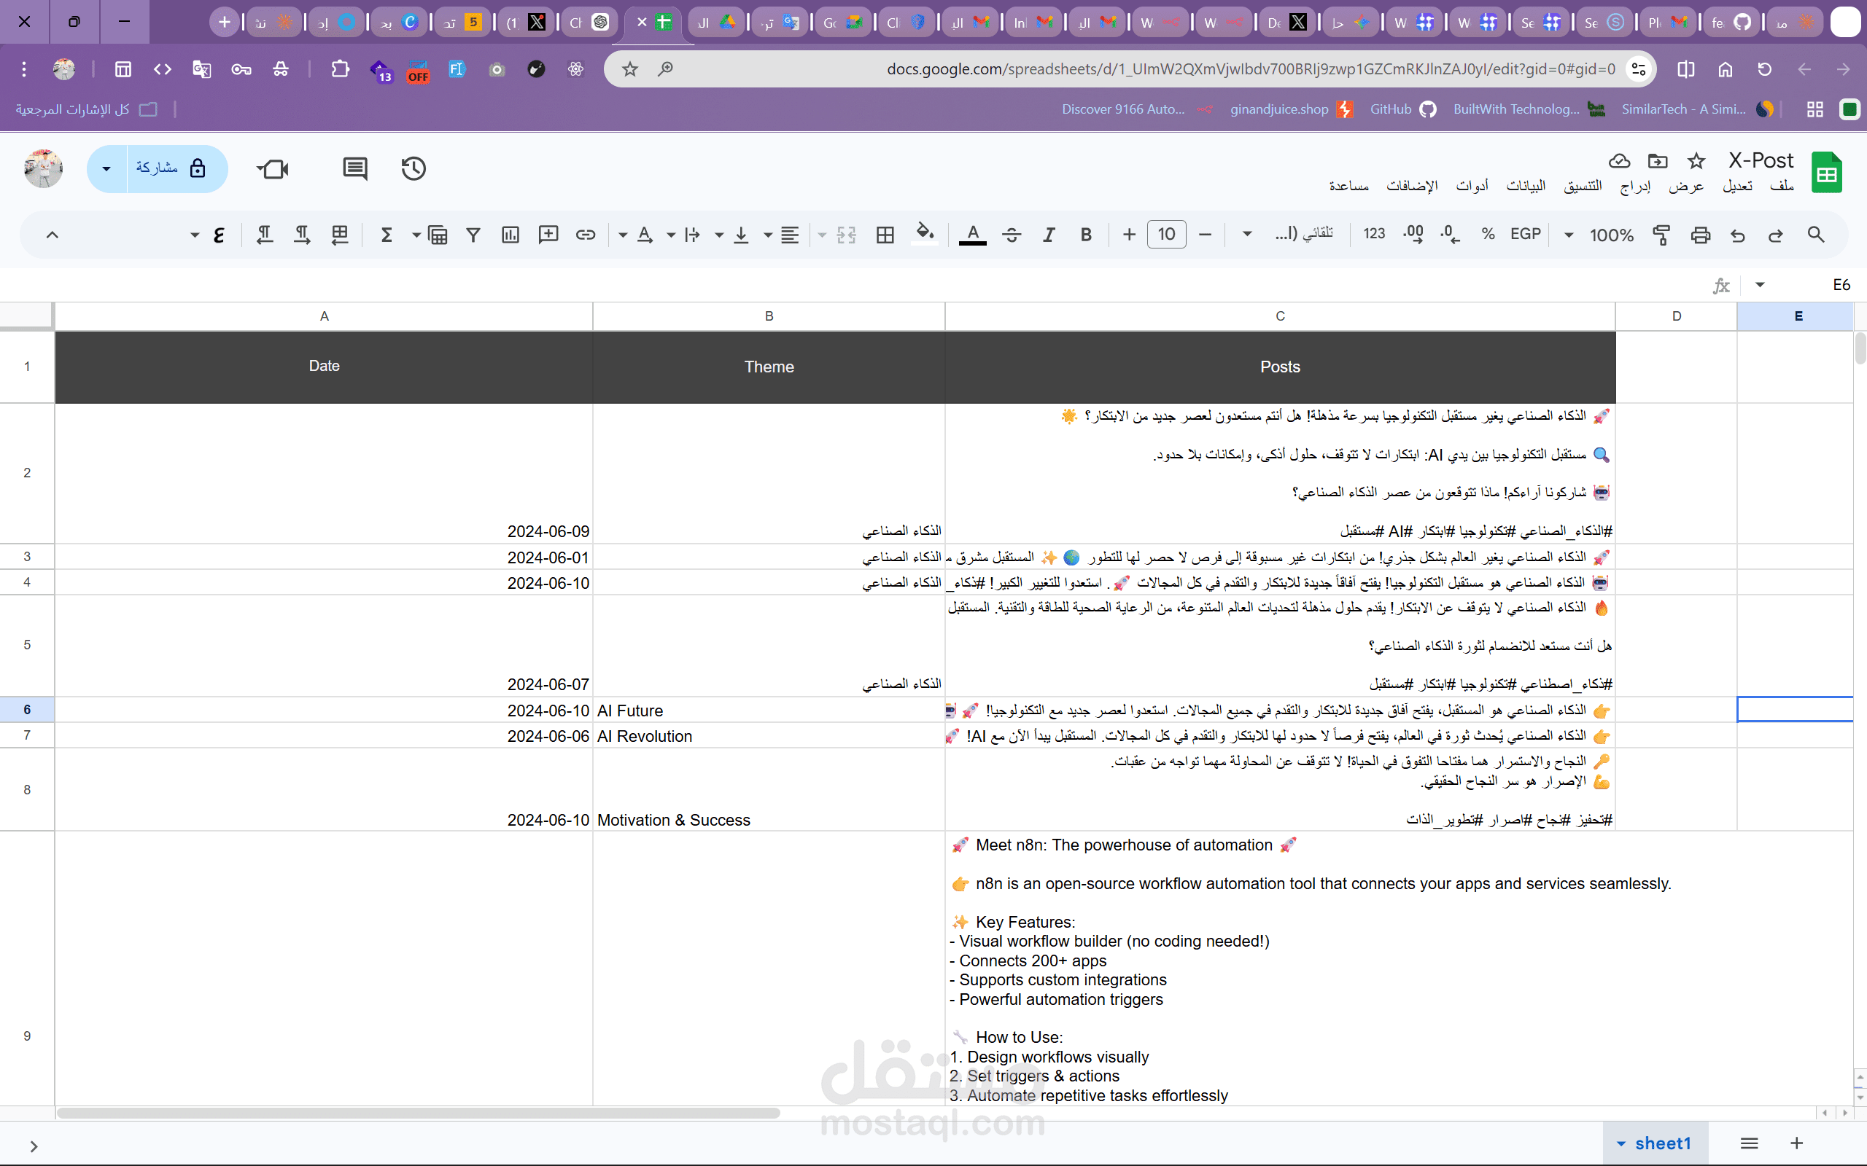
Task: Open the borders tool
Action: 885,235
